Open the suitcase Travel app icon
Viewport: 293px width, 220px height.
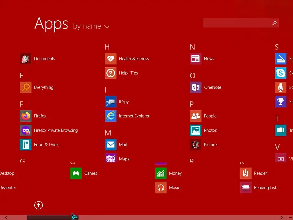tap(281, 130)
